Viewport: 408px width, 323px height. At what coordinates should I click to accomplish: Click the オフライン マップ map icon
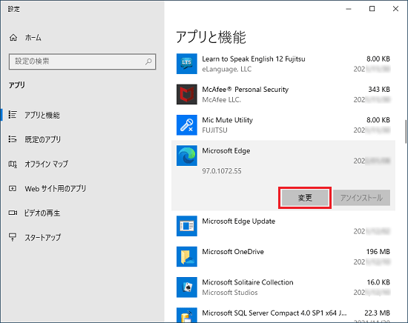pos(13,164)
